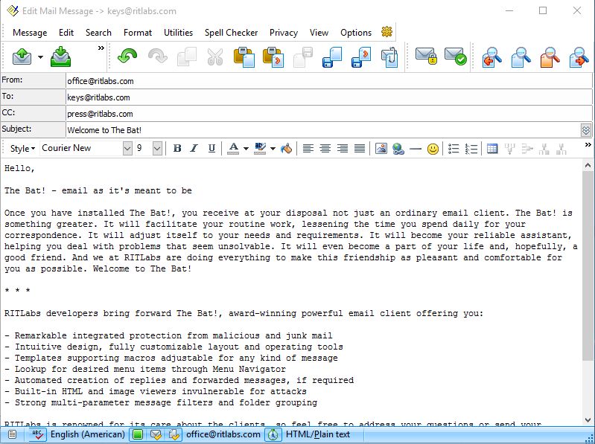Open the Options menu

pyautogui.click(x=355, y=33)
